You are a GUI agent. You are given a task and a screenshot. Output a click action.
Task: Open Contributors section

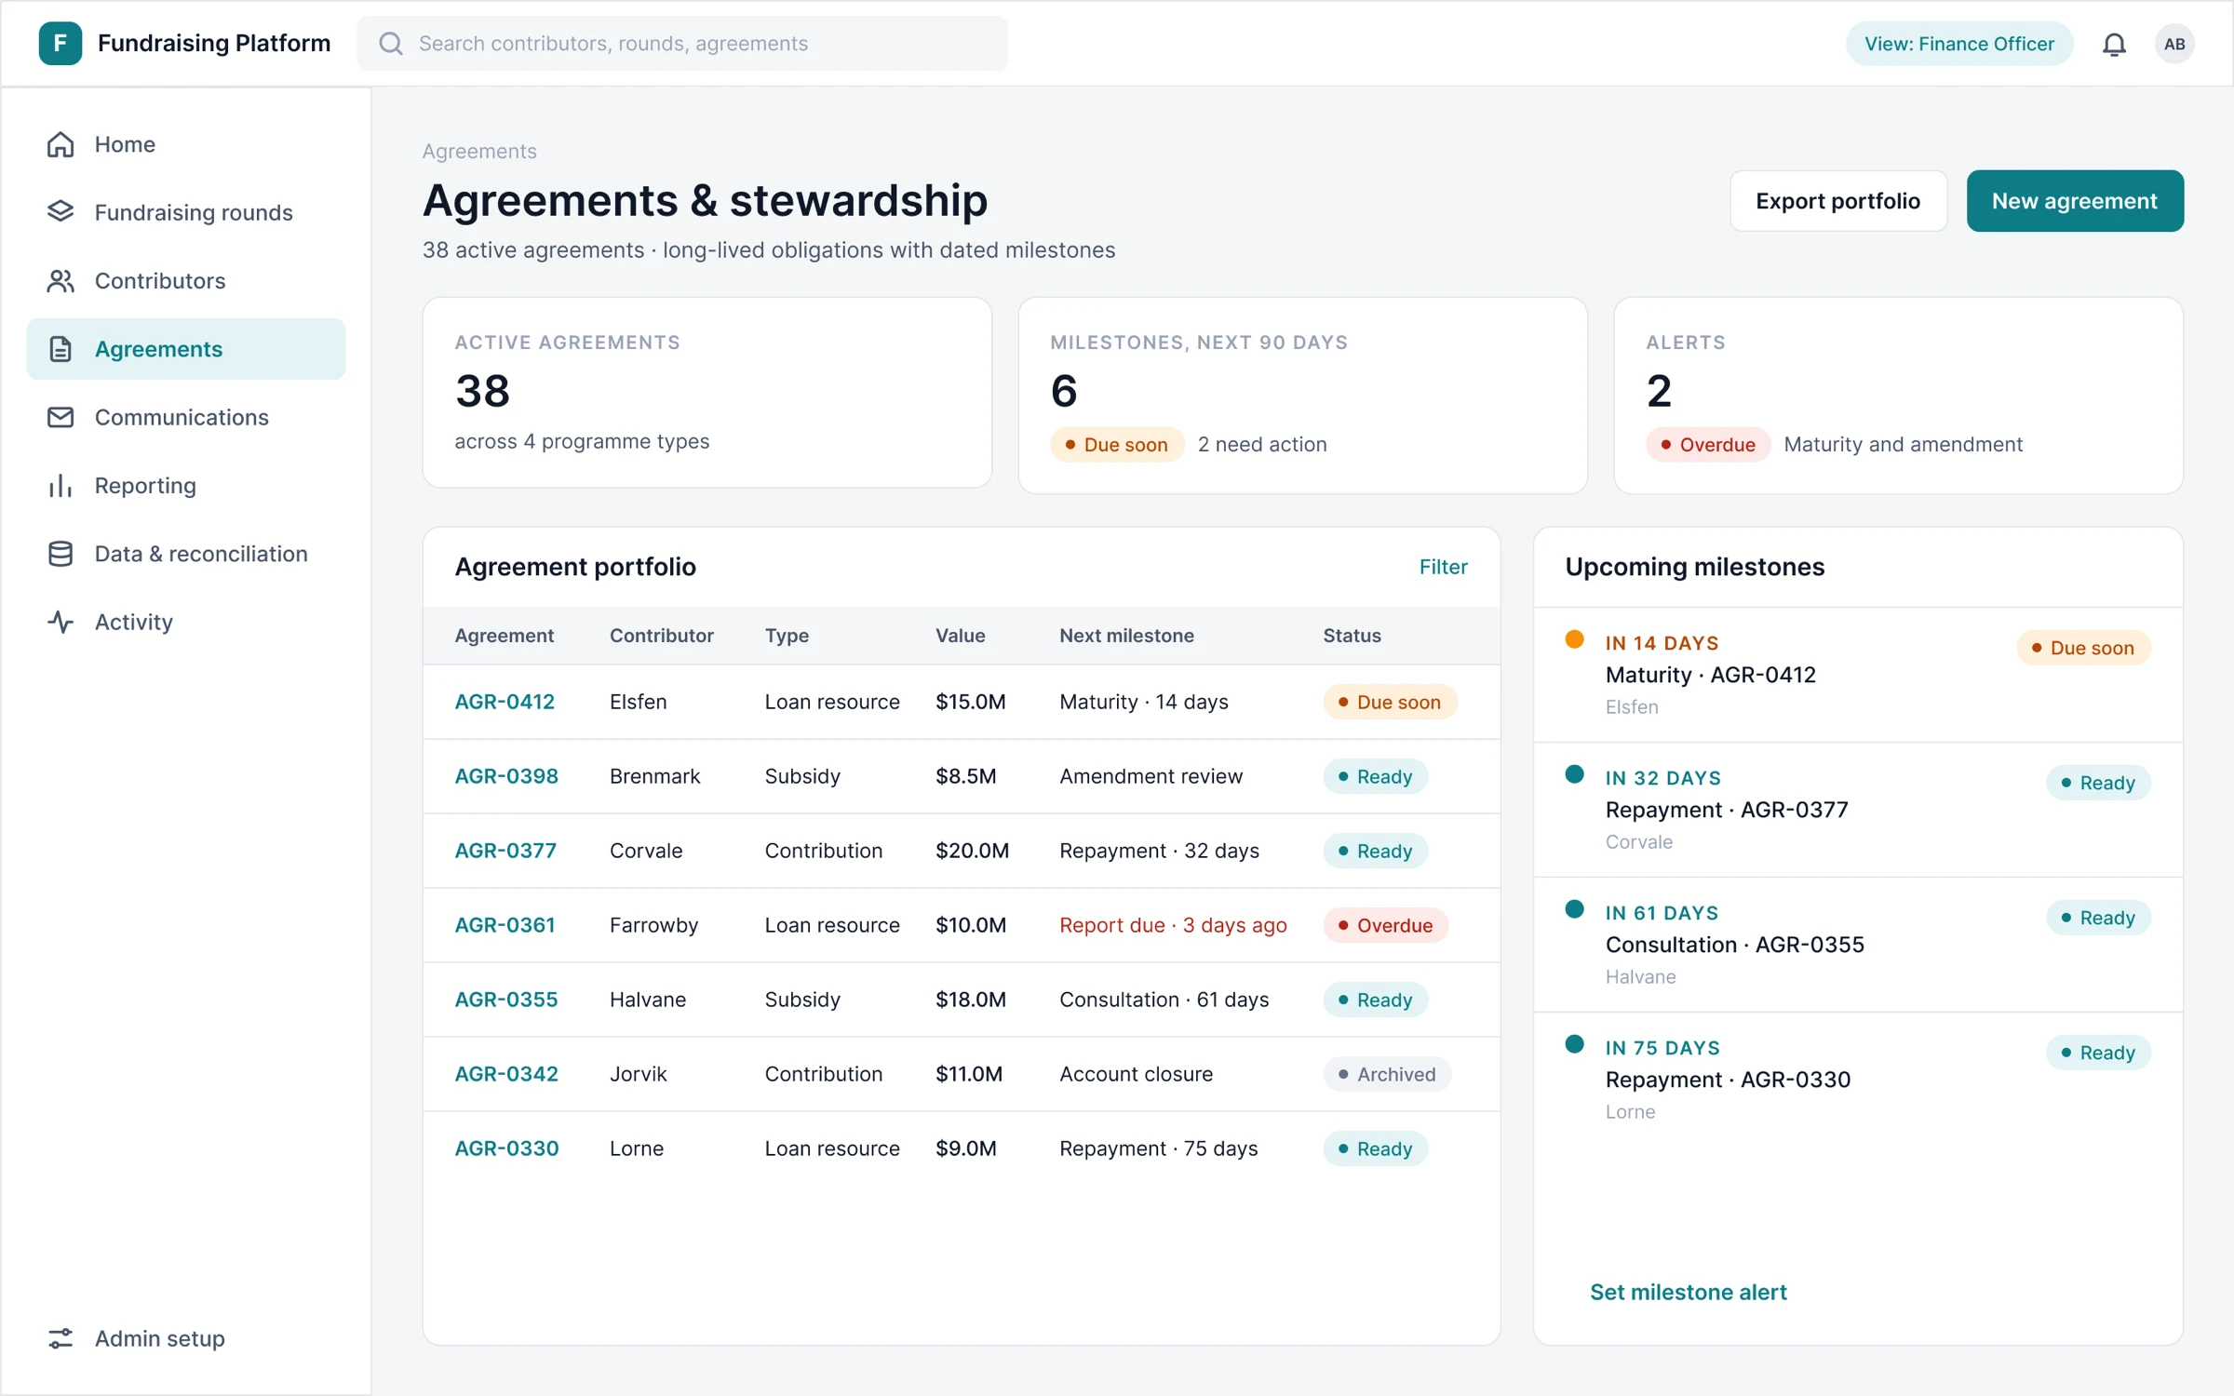coord(186,281)
